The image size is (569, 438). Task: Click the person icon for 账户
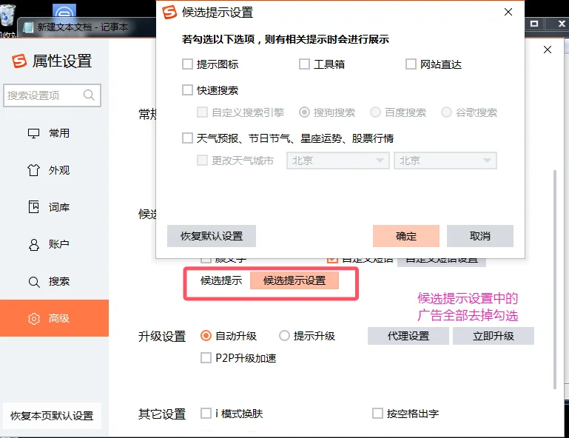click(x=34, y=245)
